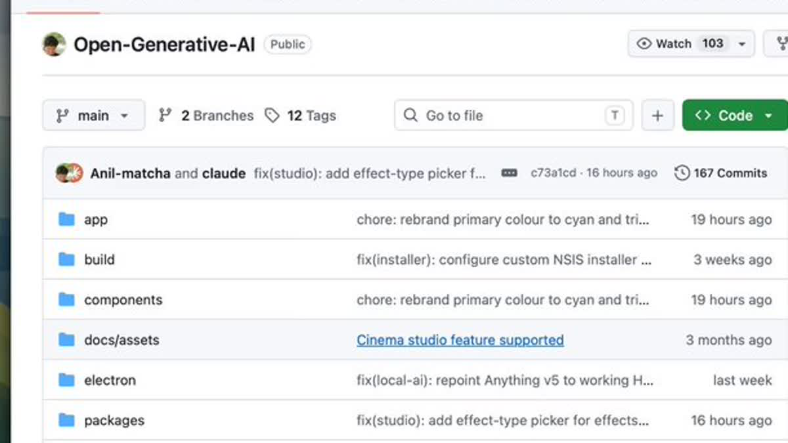Open the build folder
The width and height of the screenshot is (788, 443).
pos(99,260)
